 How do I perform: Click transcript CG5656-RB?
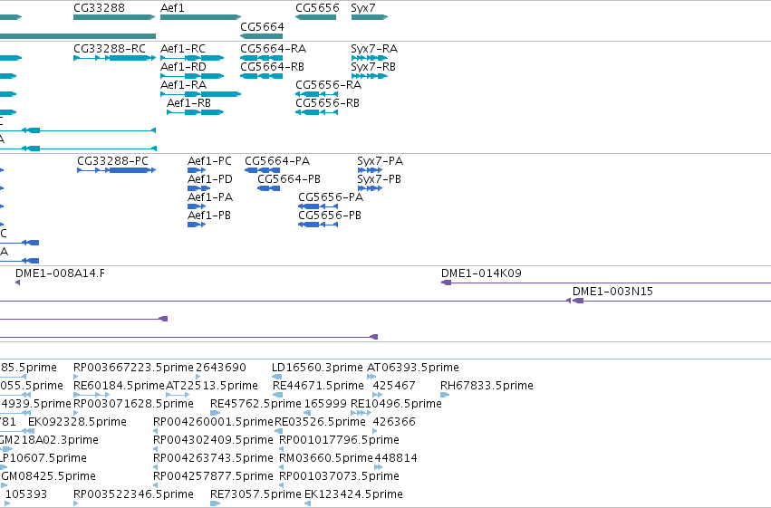tap(317, 112)
